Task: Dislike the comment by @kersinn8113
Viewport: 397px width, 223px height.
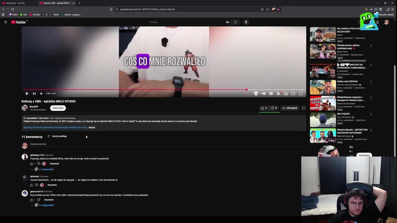Action: click(38, 200)
